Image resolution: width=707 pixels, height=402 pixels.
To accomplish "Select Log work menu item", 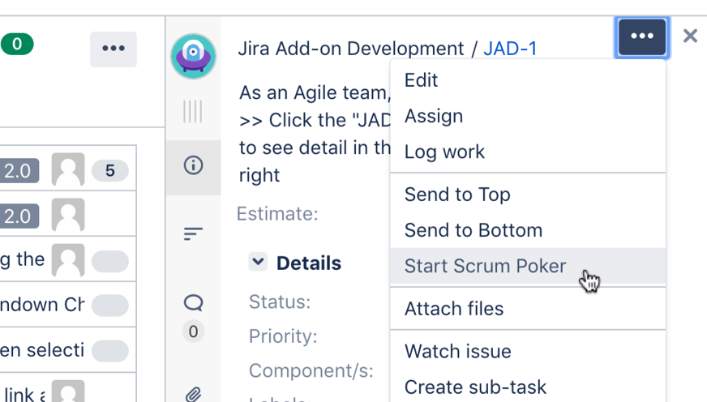I will pyautogui.click(x=444, y=152).
